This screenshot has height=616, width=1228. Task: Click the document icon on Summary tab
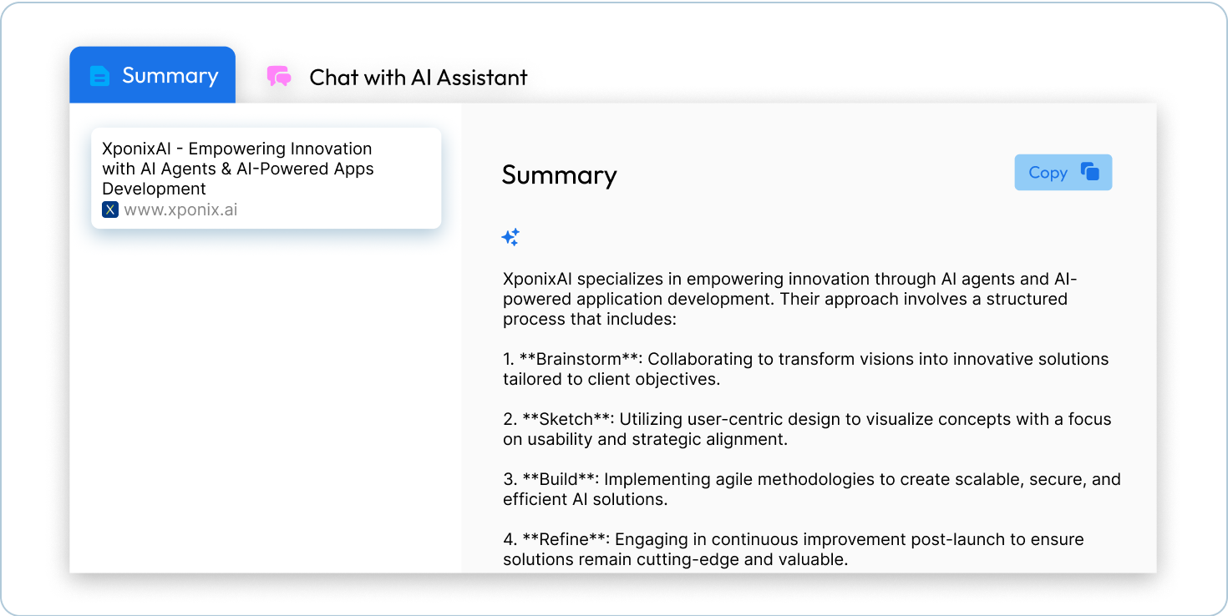click(x=99, y=76)
